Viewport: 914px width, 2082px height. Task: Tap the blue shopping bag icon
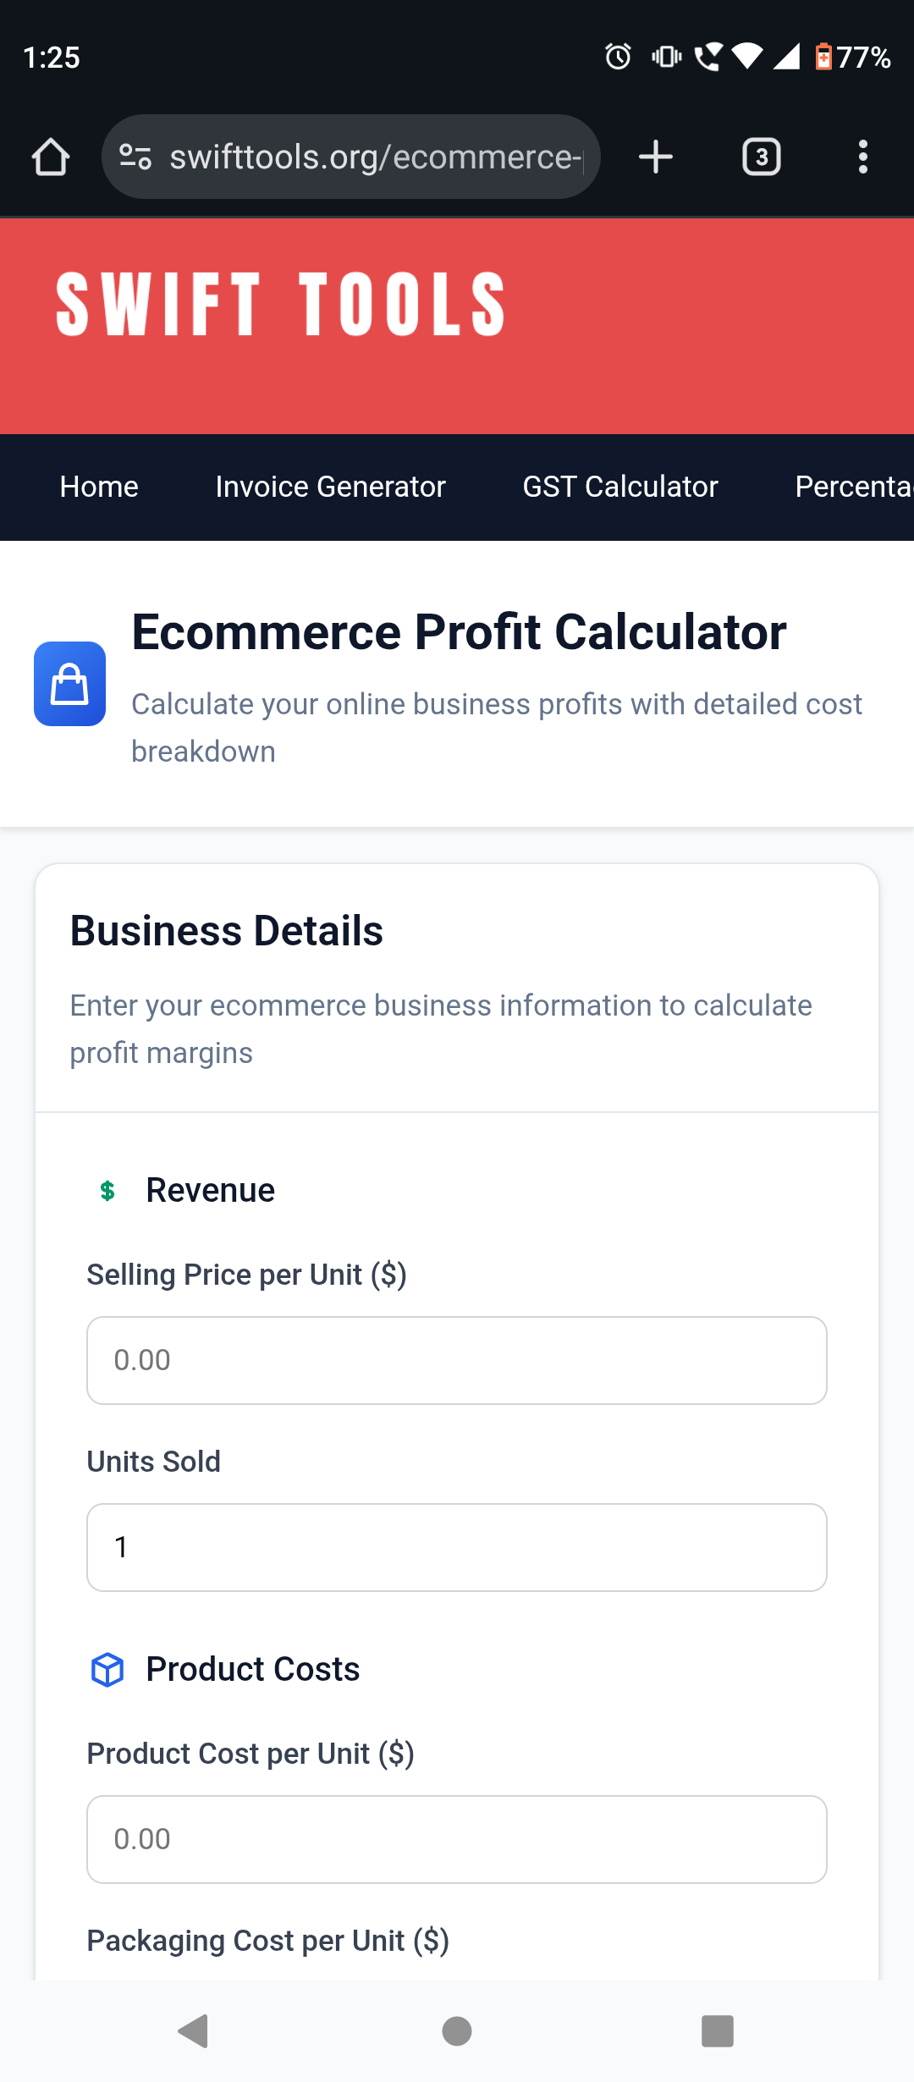pos(69,684)
